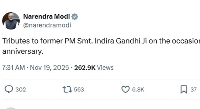Click the Nov 19, 2025 date

[x=50, y=68]
